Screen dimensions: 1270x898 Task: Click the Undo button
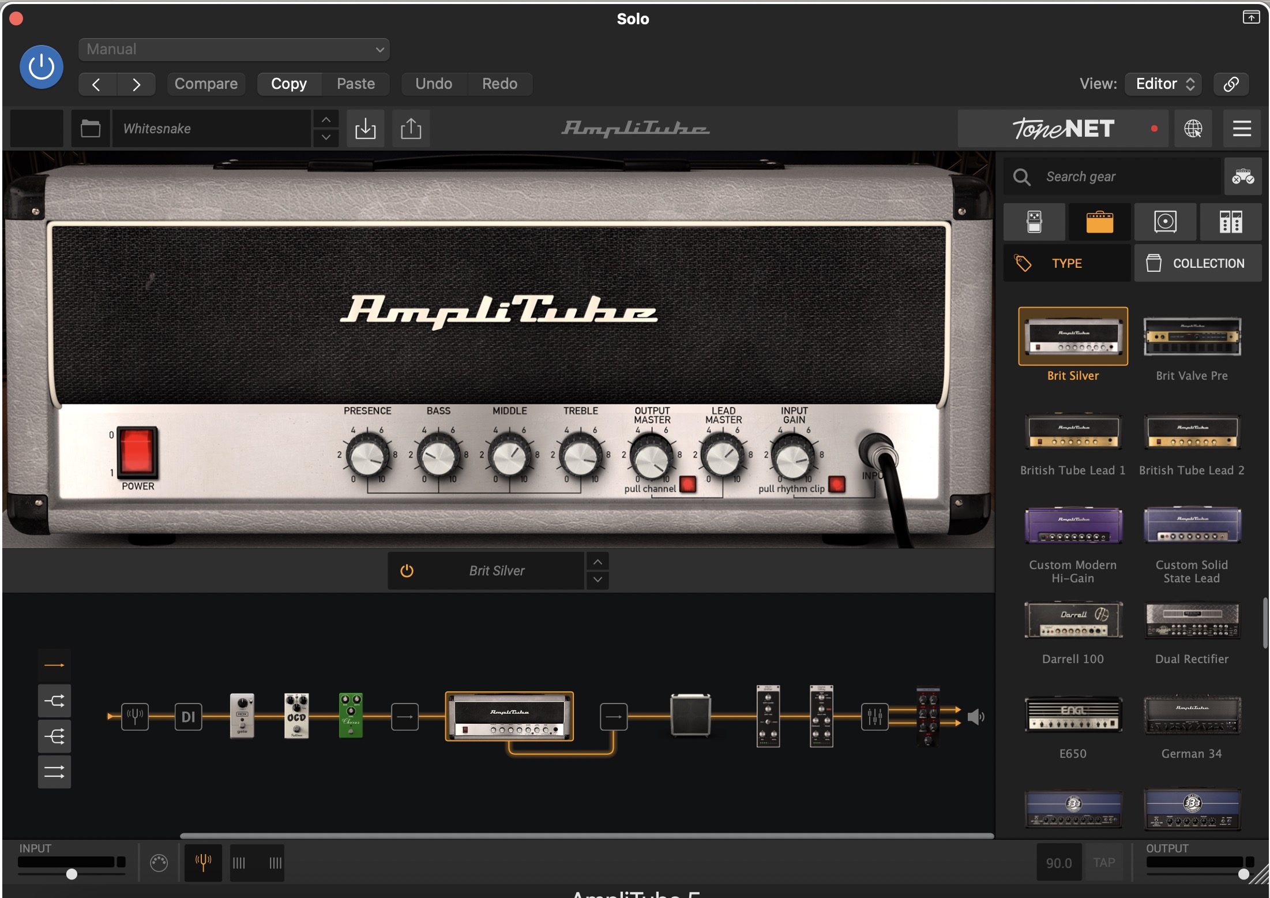[x=434, y=84]
